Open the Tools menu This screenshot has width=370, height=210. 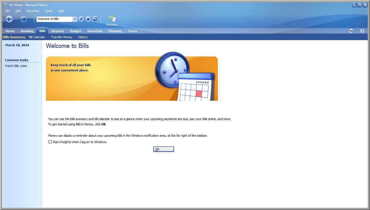[x=49, y=11]
